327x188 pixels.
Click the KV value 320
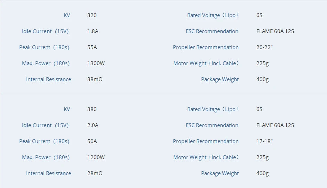pos(92,15)
